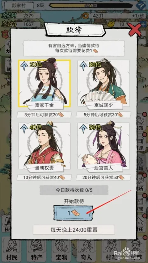This screenshot has height=263, width=148.
Task: Click the 20倍 up-arrow icon
Action: (x=24, y=66)
